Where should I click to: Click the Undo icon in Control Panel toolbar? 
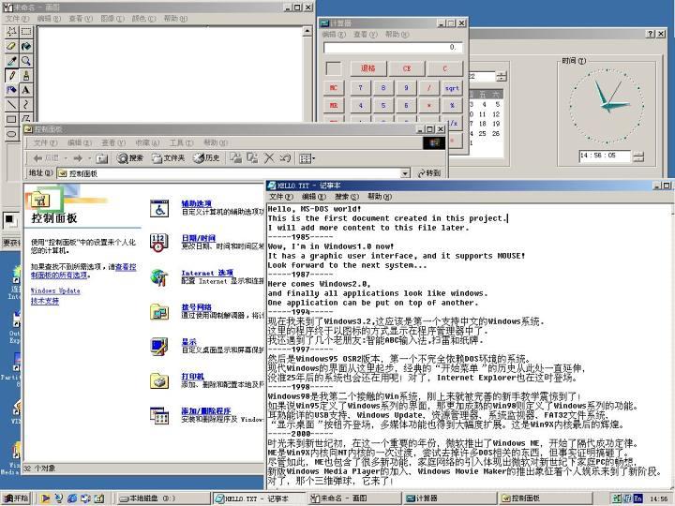[285, 158]
